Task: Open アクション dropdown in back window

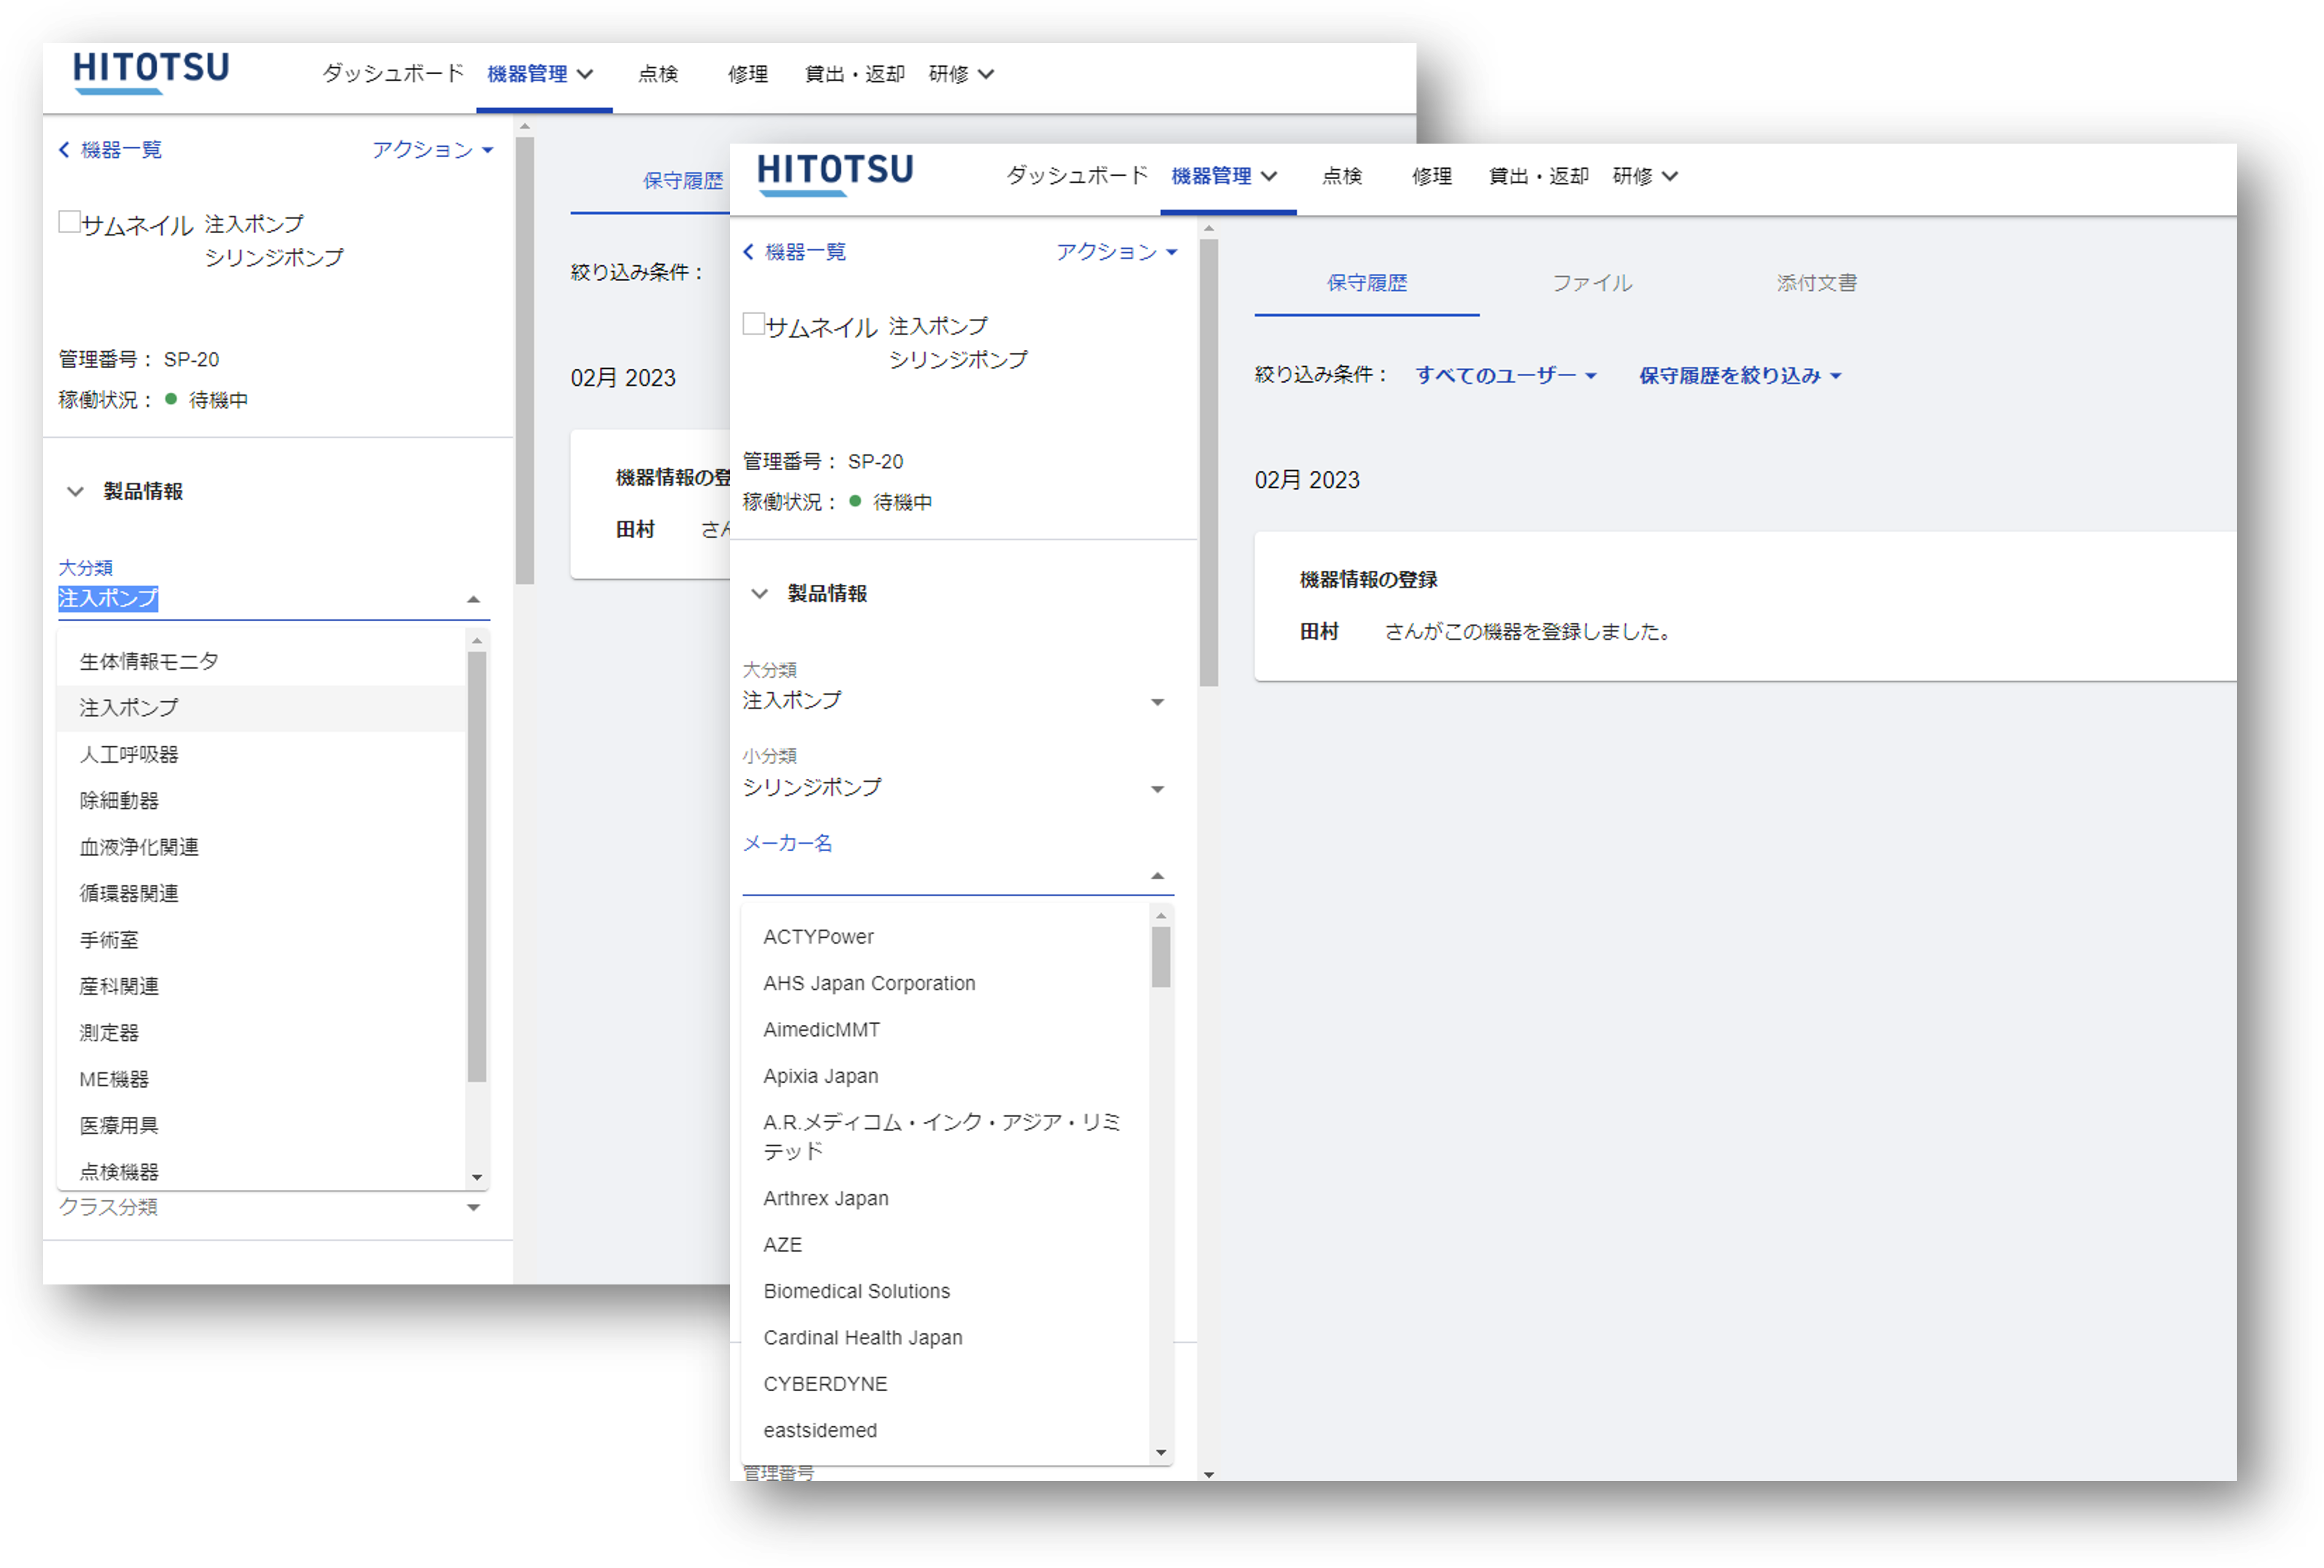Action: coord(433,150)
